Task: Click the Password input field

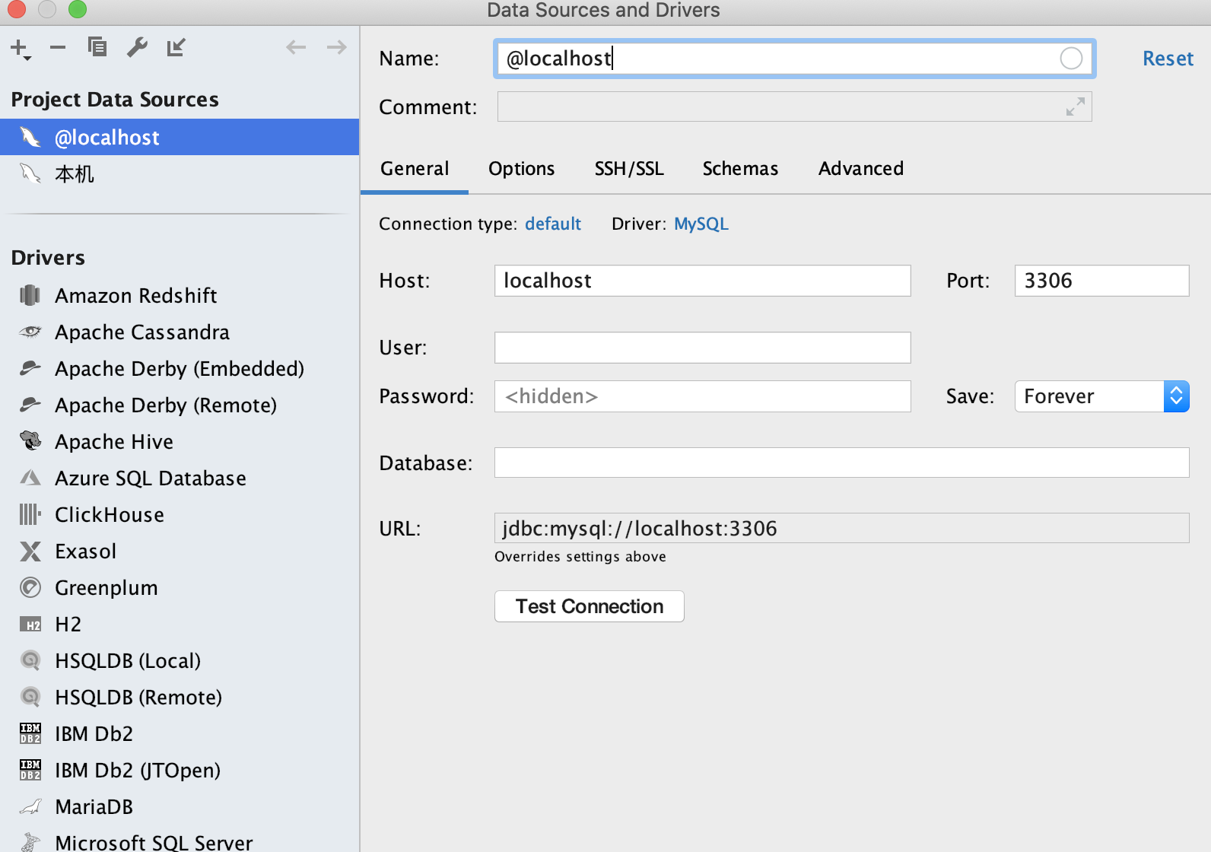Action: (x=703, y=396)
